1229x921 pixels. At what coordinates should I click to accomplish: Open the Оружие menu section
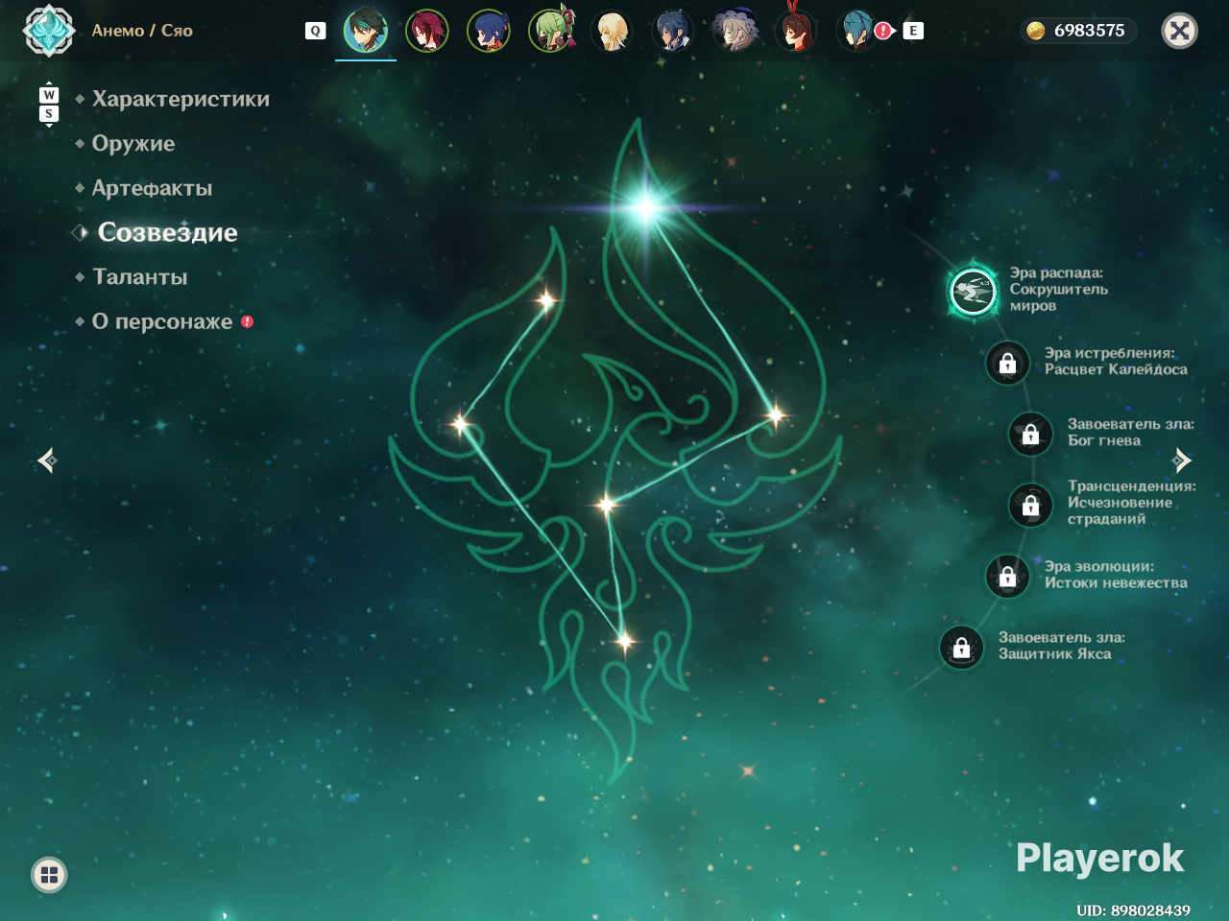[x=133, y=144]
